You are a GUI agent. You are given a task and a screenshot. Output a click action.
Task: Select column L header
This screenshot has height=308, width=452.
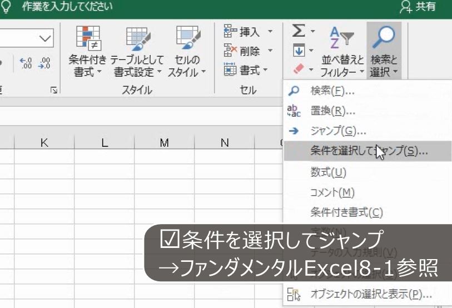(105, 142)
